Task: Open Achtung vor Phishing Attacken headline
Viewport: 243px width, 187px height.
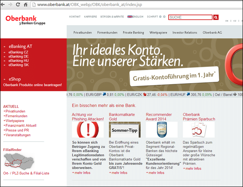Action: tap(88, 117)
